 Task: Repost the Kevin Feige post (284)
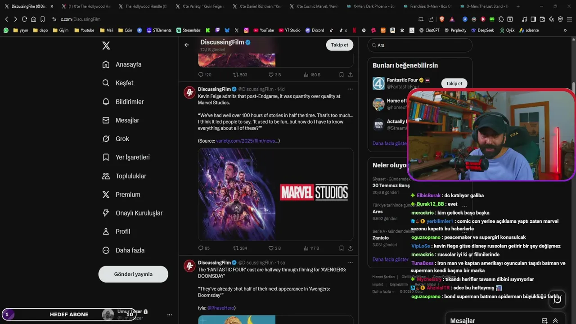[240, 248]
